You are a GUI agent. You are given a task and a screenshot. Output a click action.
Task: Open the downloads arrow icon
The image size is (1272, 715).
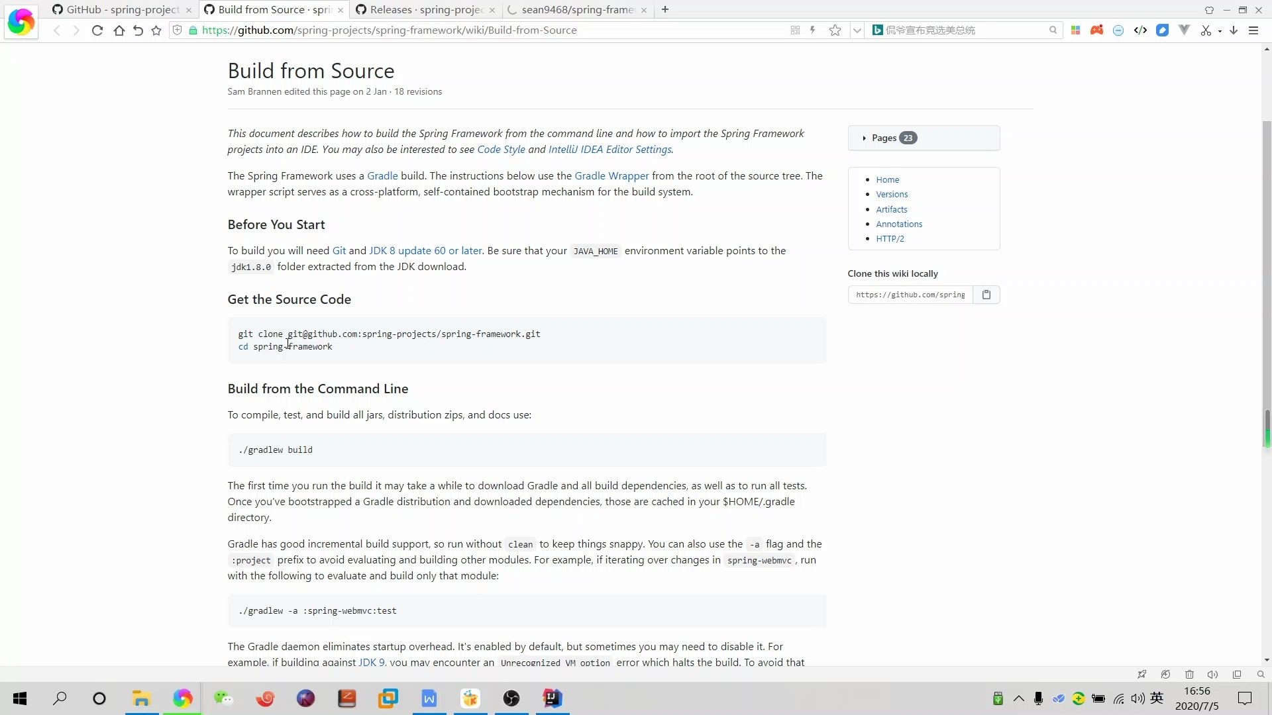1234,30
